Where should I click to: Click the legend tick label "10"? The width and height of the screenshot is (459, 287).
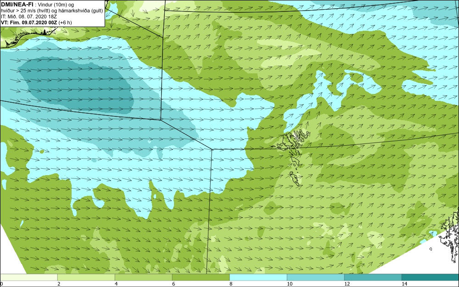pyautogui.click(x=290, y=284)
